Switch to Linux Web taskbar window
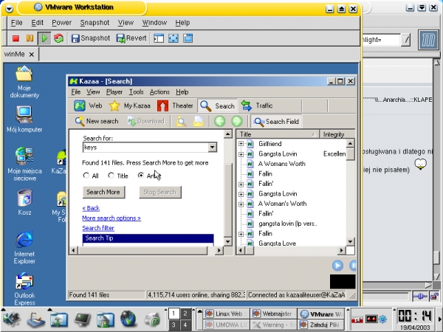The image size is (443, 332). pyautogui.click(x=226, y=314)
